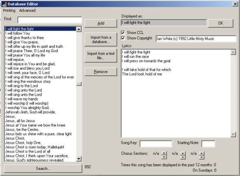The height and width of the screenshot is (176, 240).
Task: Open the Advanced menu
Action: (27, 10)
